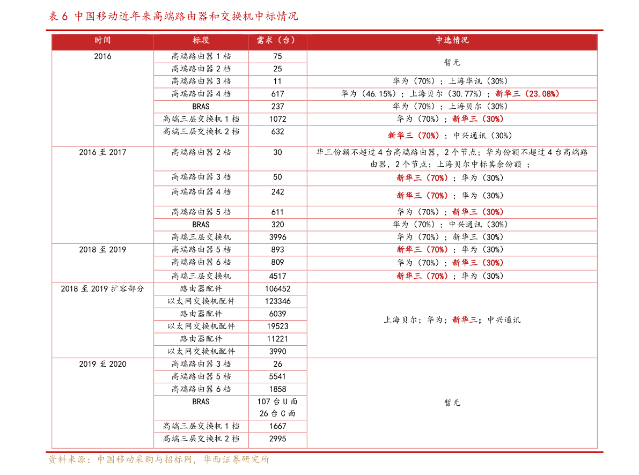Viewport: 639px width, 475px height.
Task: Click the 中选情况 column header
Action: [452, 40]
